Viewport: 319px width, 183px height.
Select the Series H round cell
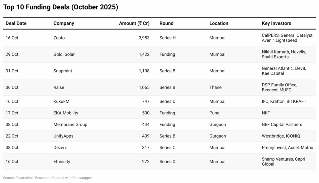coord(168,38)
